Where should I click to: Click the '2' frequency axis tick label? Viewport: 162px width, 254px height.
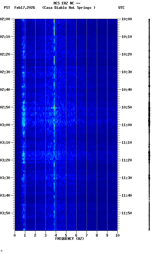pyautogui.click(x=35, y=235)
